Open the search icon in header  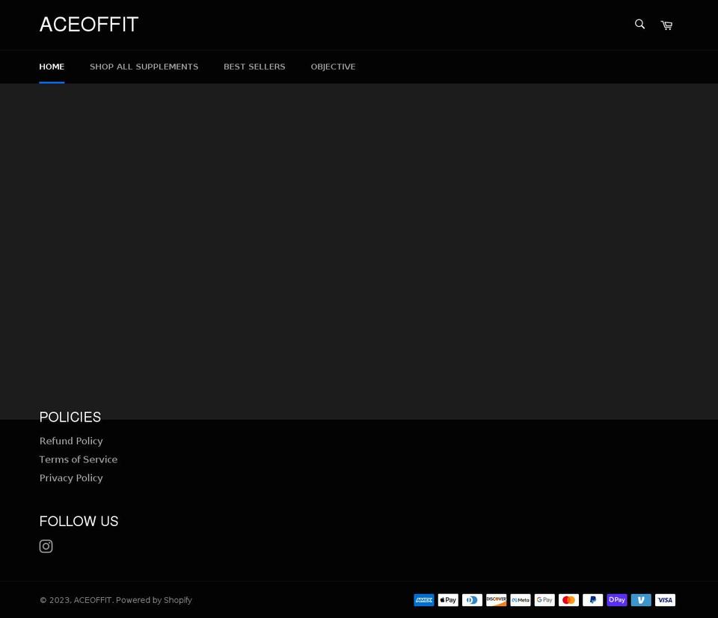[x=639, y=24]
